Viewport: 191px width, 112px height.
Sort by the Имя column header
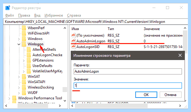[x=75, y=29]
